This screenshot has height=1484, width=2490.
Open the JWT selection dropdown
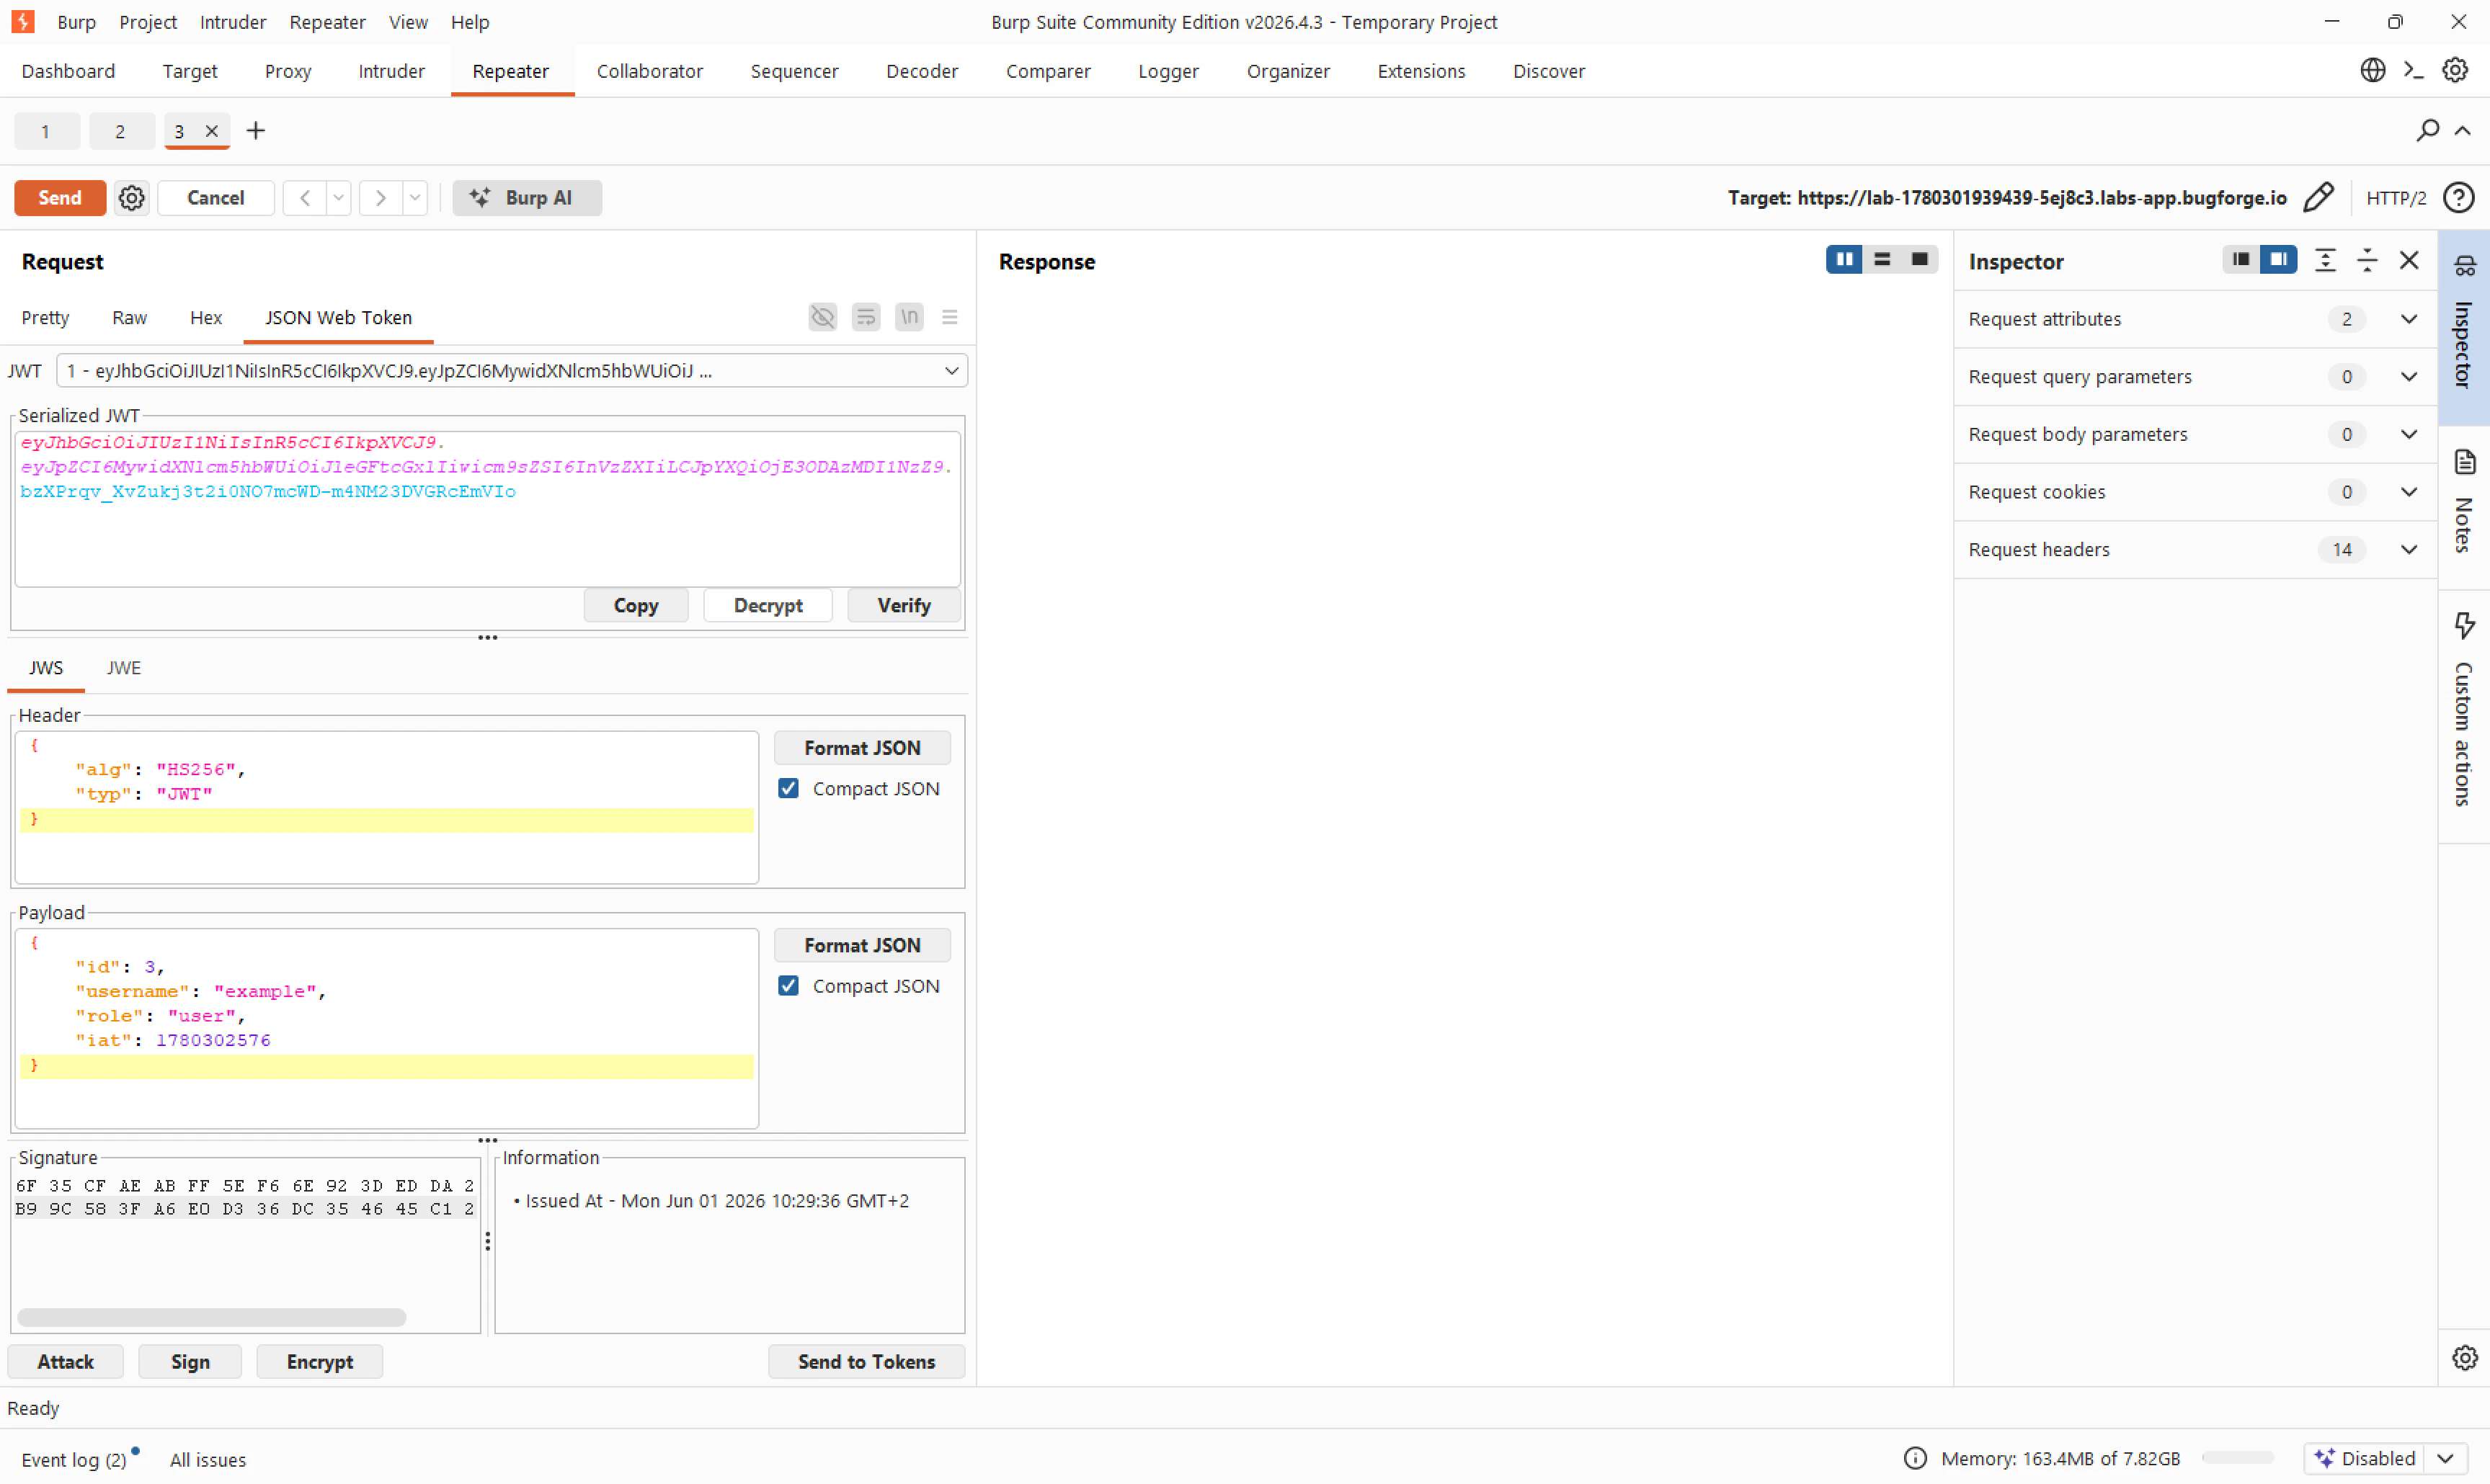512,371
